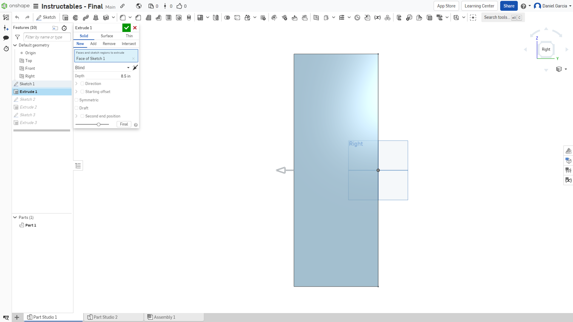Open the Part Studio 2 tab
573x322 pixels.
point(106,317)
